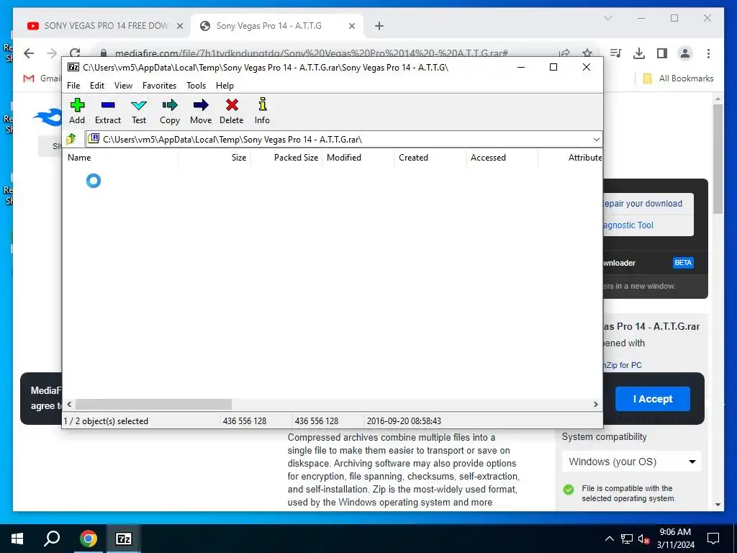
Task: Open the View menu in 7-Zip
Action: tap(123, 86)
